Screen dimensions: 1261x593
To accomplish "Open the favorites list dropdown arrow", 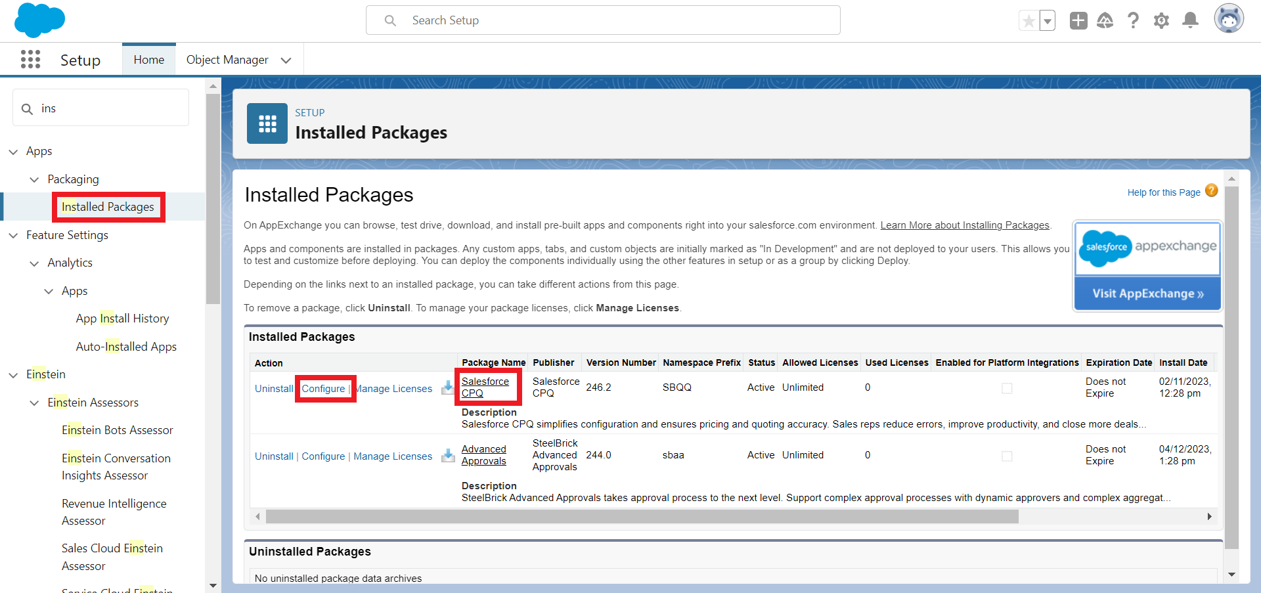I will click(x=1048, y=21).
